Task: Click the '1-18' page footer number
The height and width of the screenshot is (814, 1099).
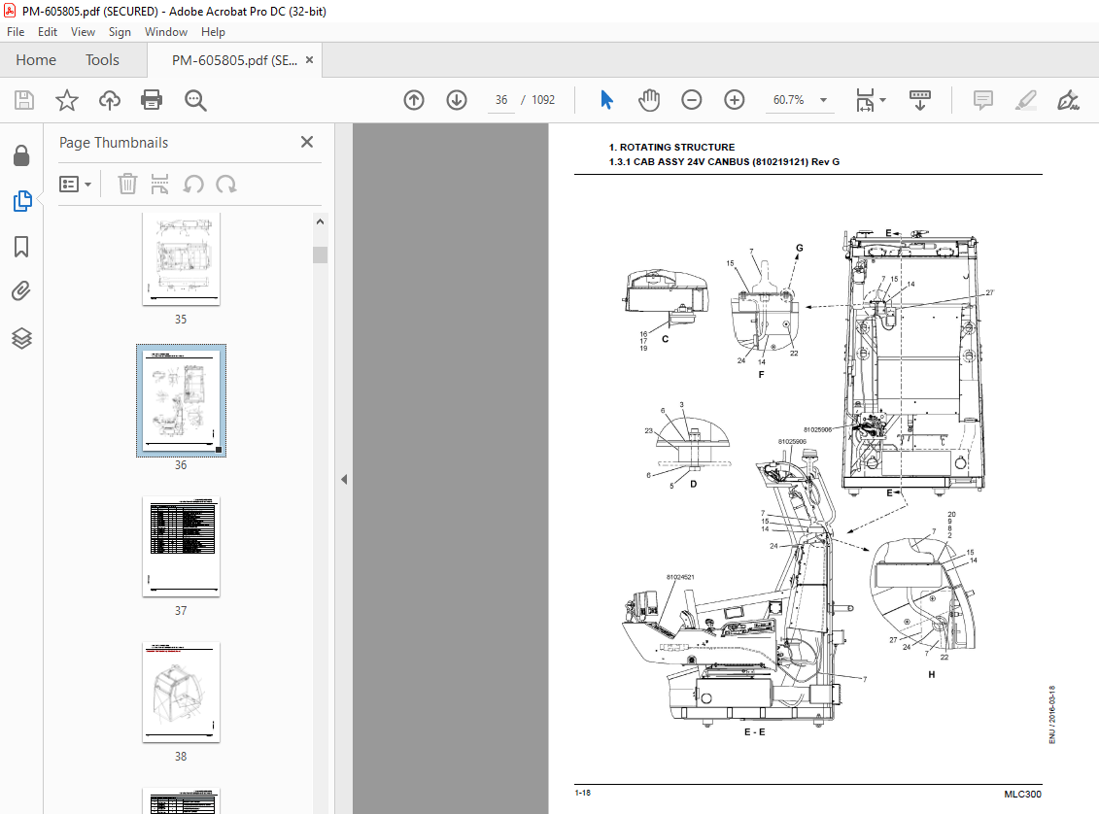Action: 582,793
